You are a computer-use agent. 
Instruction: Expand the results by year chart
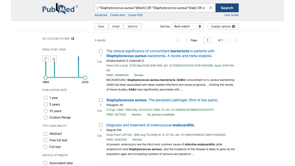pos(46,59)
